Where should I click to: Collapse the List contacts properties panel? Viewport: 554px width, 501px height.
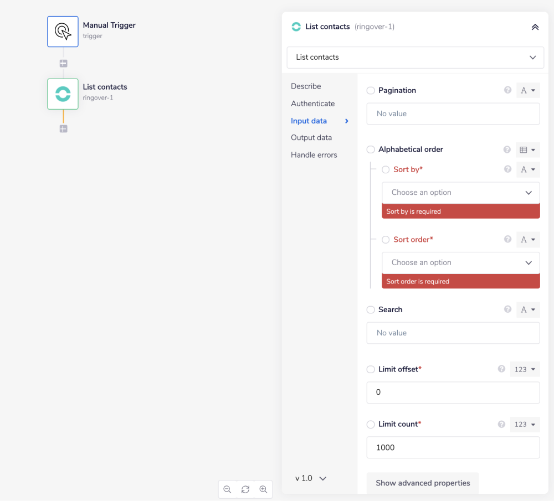pyautogui.click(x=535, y=27)
